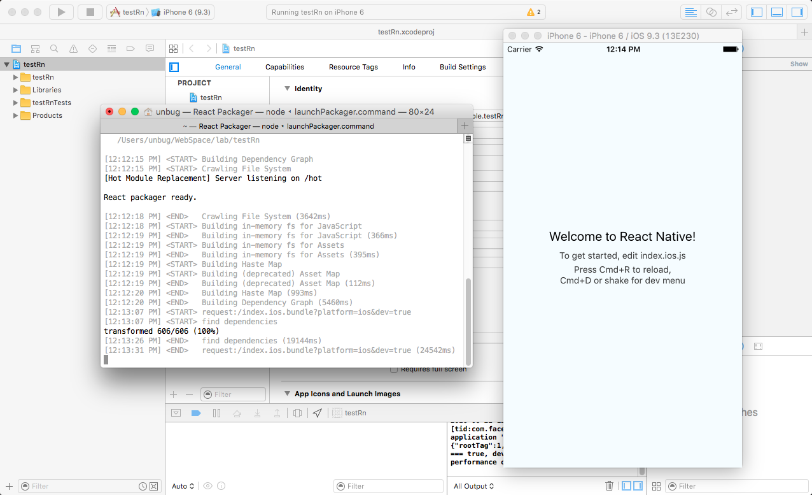Toggle the console pane button

coord(638,486)
